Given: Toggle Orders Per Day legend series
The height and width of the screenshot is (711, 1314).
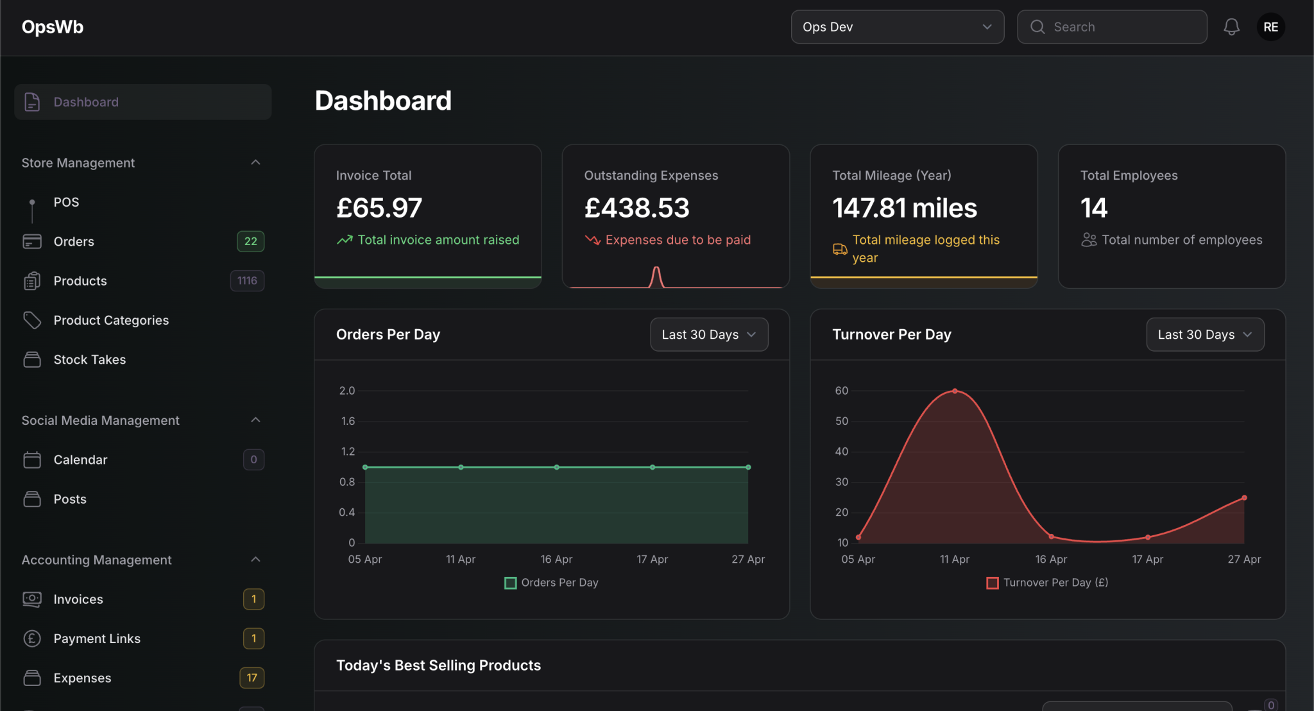Looking at the screenshot, I should [x=551, y=583].
